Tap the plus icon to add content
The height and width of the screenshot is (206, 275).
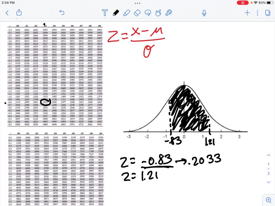click(x=247, y=13)
